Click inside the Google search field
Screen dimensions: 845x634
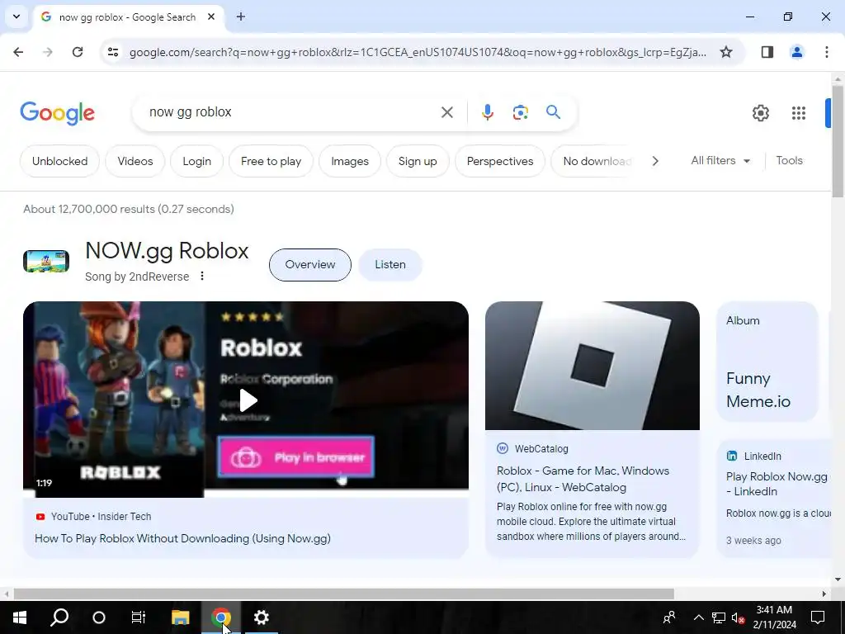[x=291, y=112]
